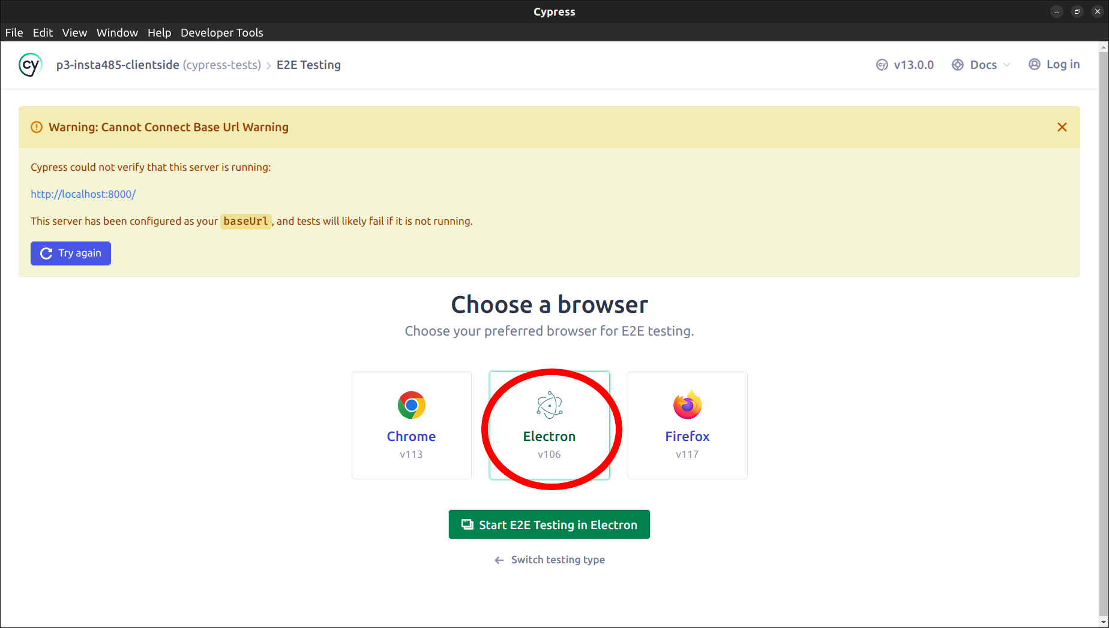Click the Choose a browser heading
This screenshot has width=1109, height=628.
tap(550, 304)
